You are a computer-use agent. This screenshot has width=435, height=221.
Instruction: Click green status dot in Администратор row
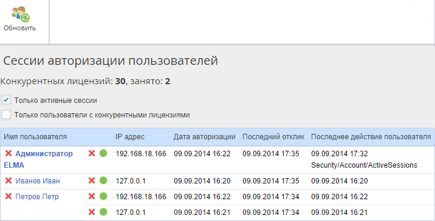pos(103,153)
